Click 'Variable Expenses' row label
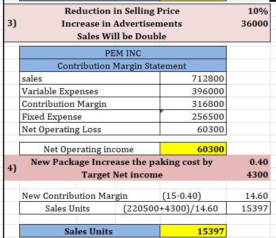The height and width of the screenshot is (238, 276). 60,91
